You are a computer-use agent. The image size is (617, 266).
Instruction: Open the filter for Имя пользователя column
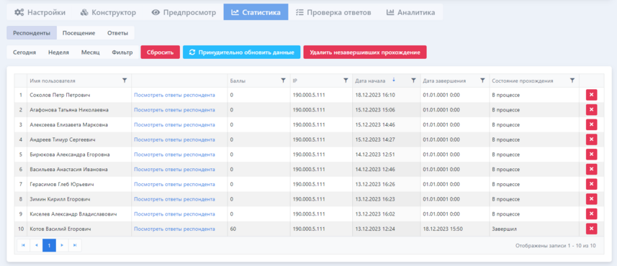coord(125,80)
